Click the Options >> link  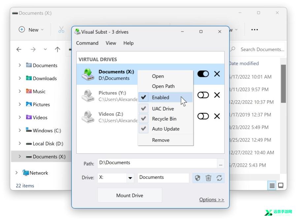[x=212, y=200]
